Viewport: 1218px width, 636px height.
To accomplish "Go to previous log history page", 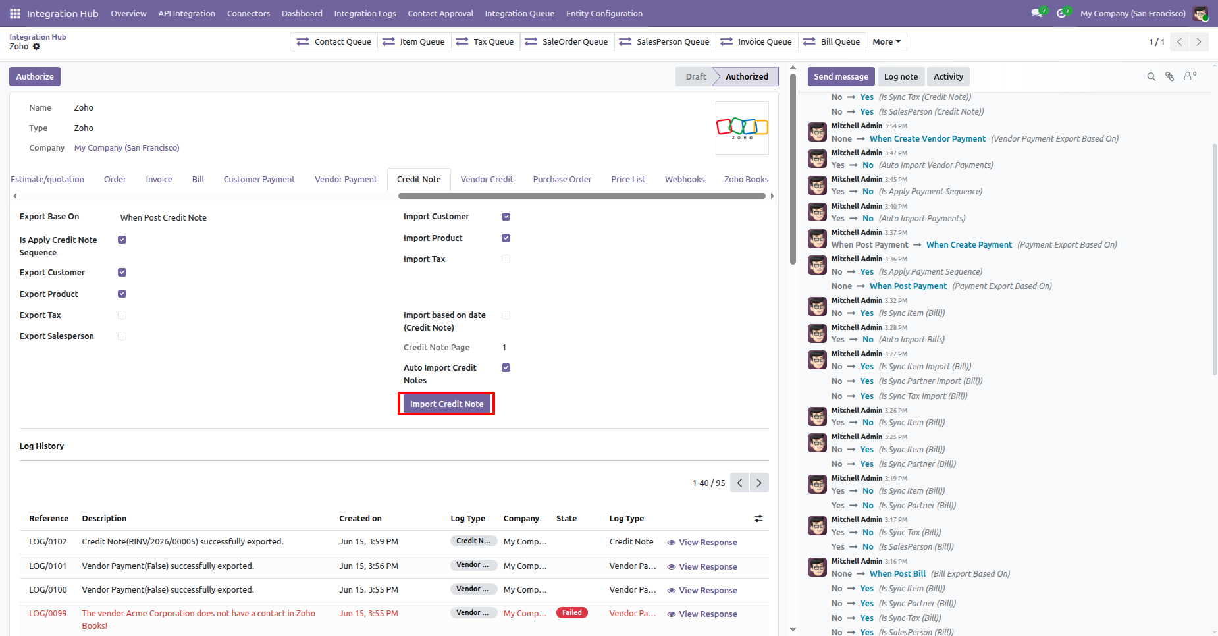I will [x=740, y=483].
